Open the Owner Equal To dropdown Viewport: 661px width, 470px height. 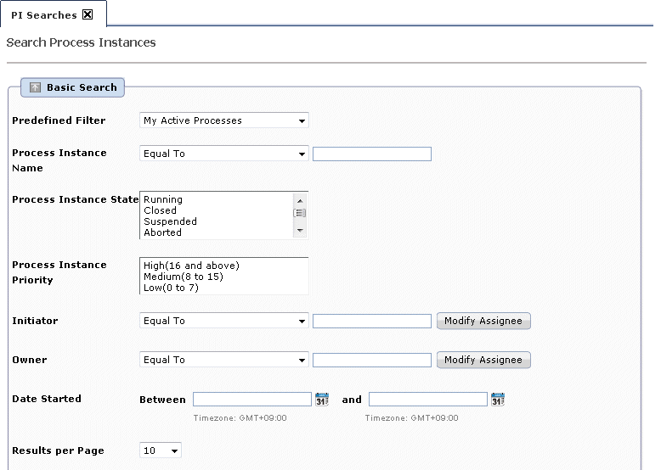[x=223, y=360]
